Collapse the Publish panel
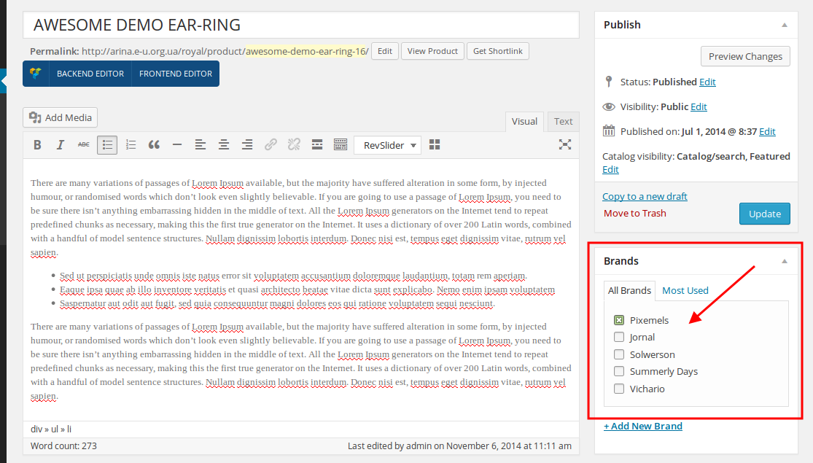Screen dimensions: 813x463 [785, 25]
